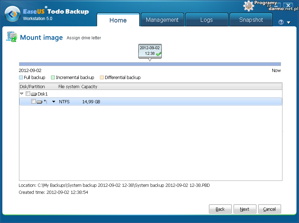Open the help question mark icon
This screenshot has width=299, height=223.
click(281, 22)
